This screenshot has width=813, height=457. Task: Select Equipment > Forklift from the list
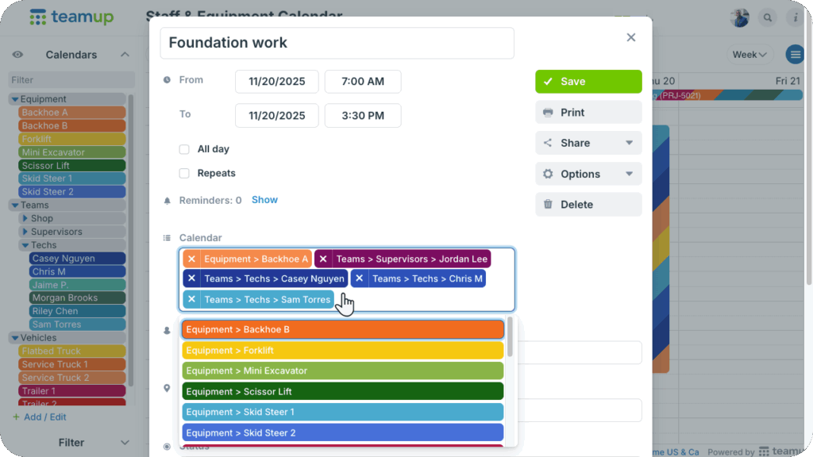click(x=342, y=350)
